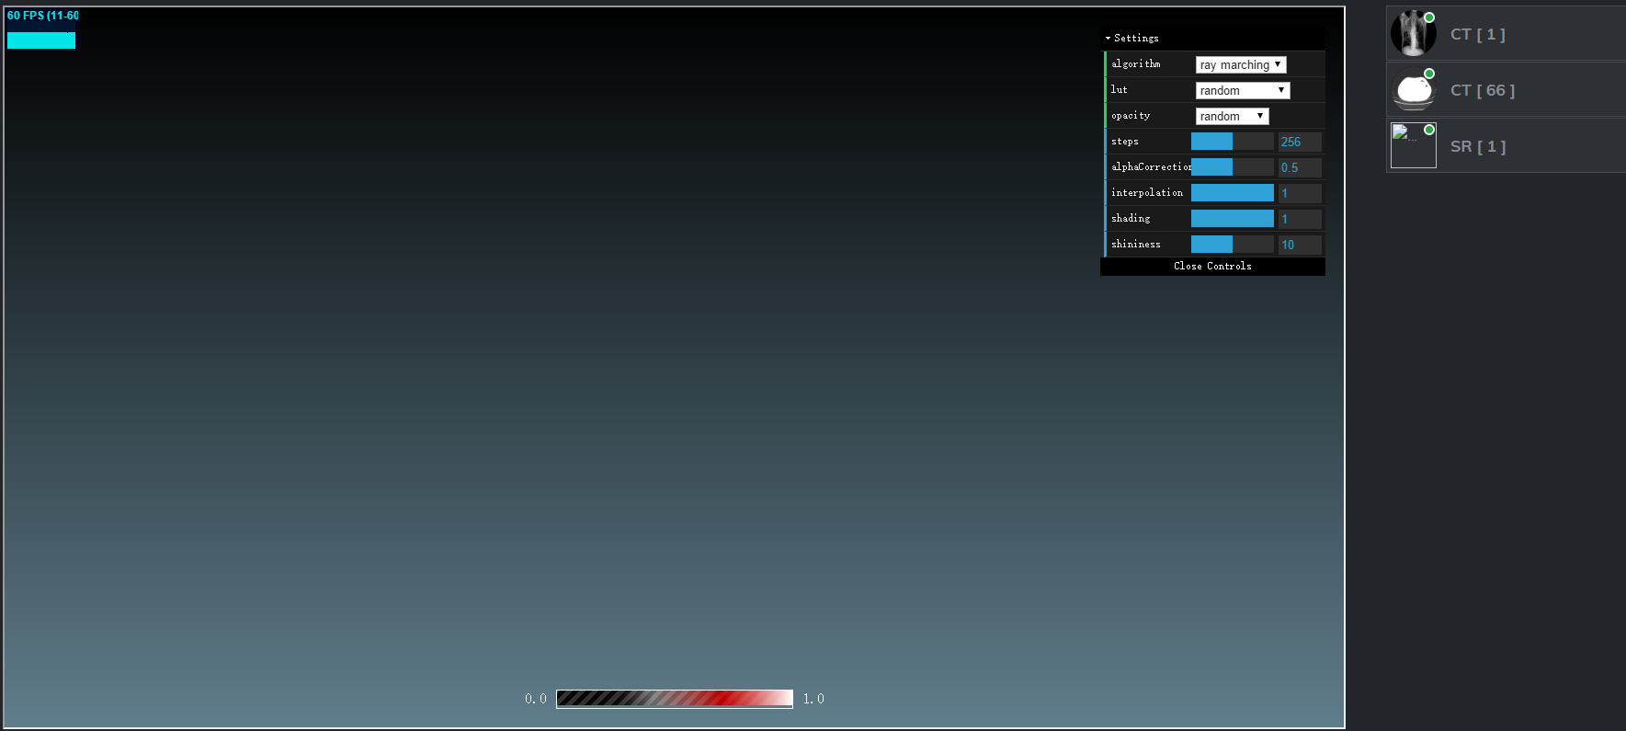Select the CT [ 66 ] series thumbnail
Viewport: 1626px width, 731px height.
1413,90
